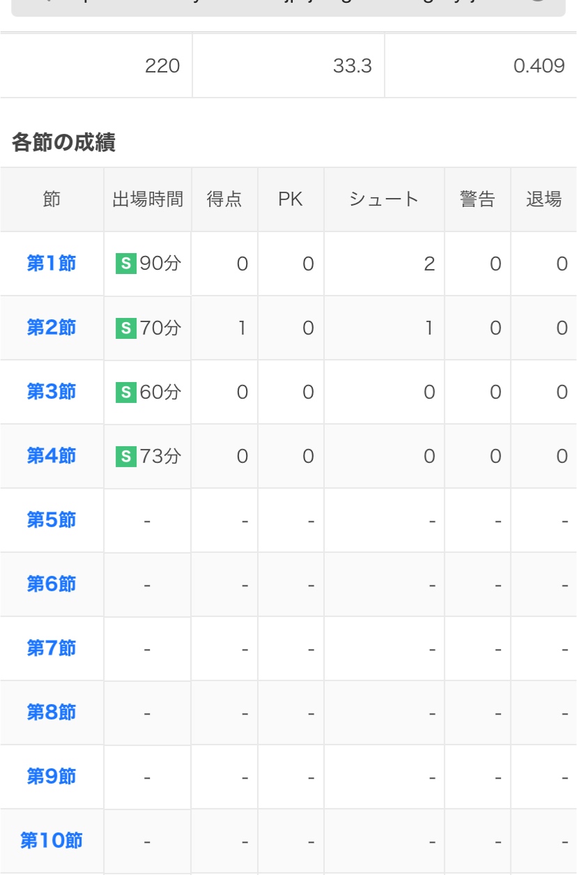Image resolution: width=577 pixels, height=875 pixels.
Task: Open the 第9節 match link
Action: (x=52, y=777)
